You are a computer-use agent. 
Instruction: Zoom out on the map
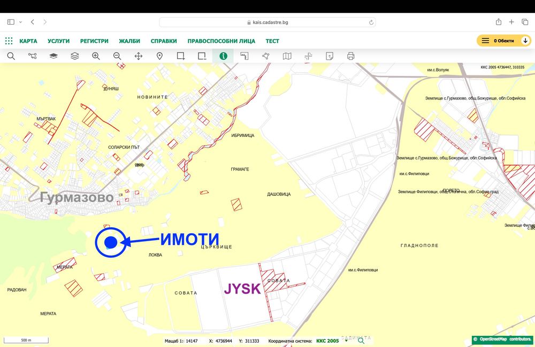(117, 56)
